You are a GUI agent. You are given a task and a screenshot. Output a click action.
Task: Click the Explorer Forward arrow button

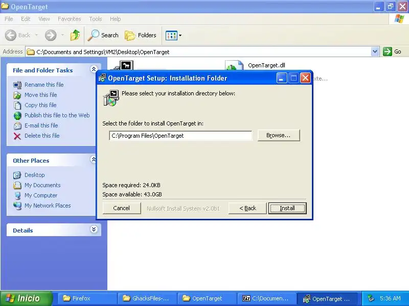[x=51, y=35]
